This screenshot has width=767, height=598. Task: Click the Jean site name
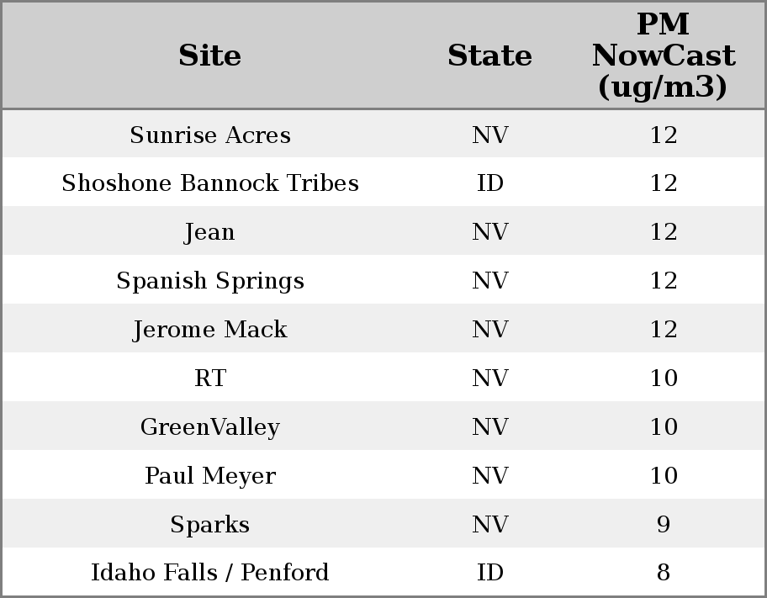210,232
